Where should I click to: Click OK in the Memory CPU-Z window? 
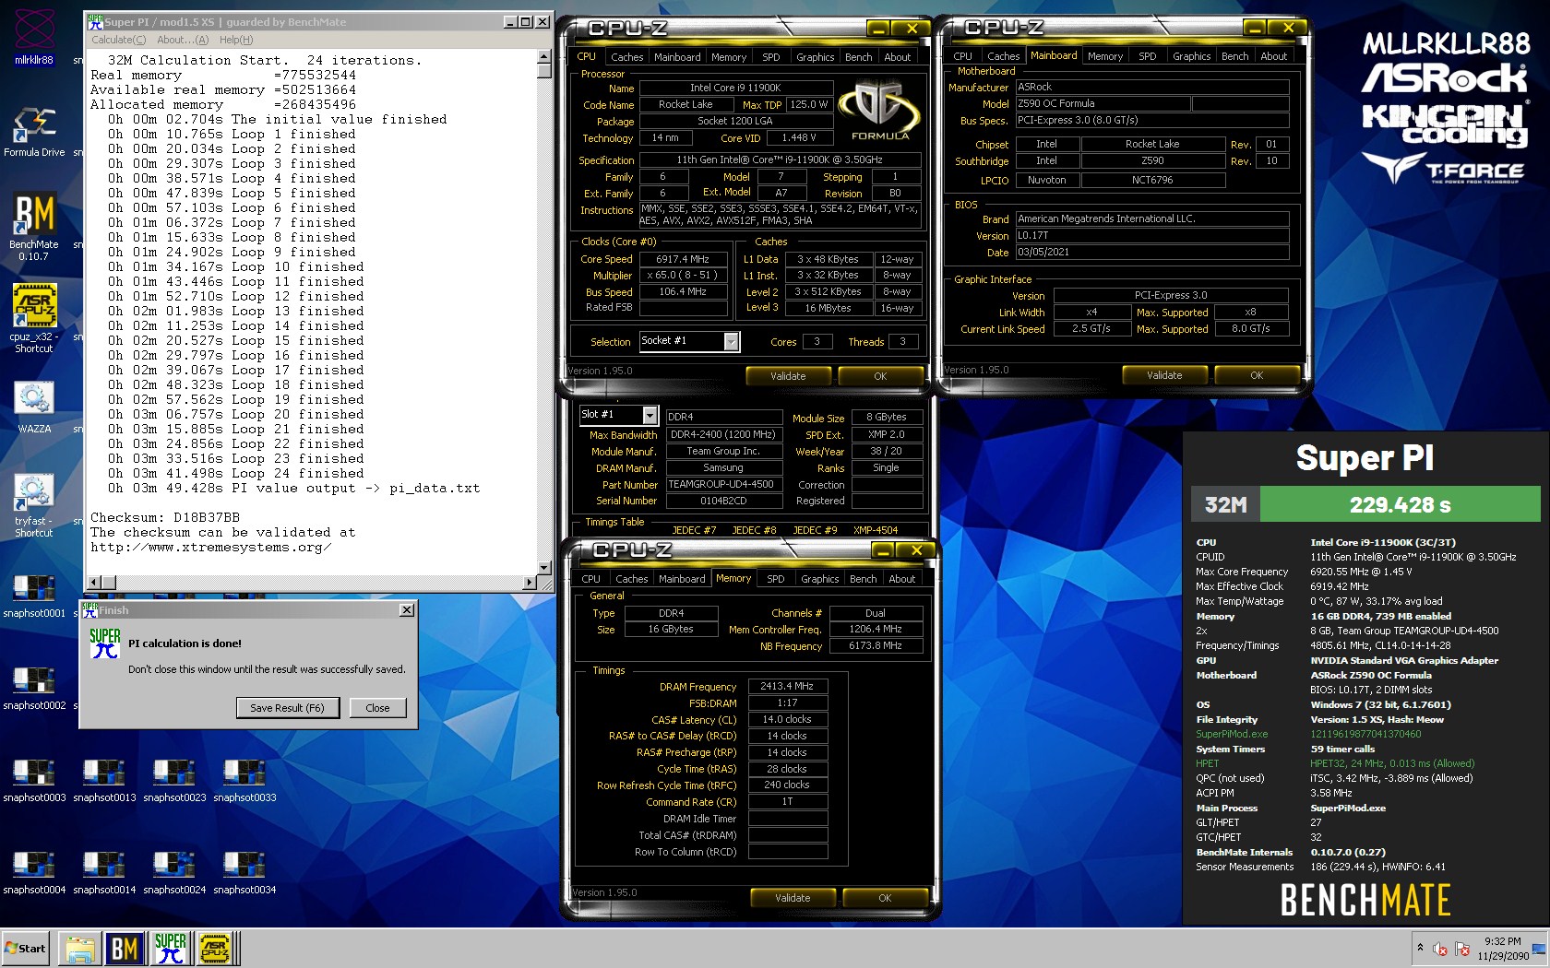pos(885,898)
